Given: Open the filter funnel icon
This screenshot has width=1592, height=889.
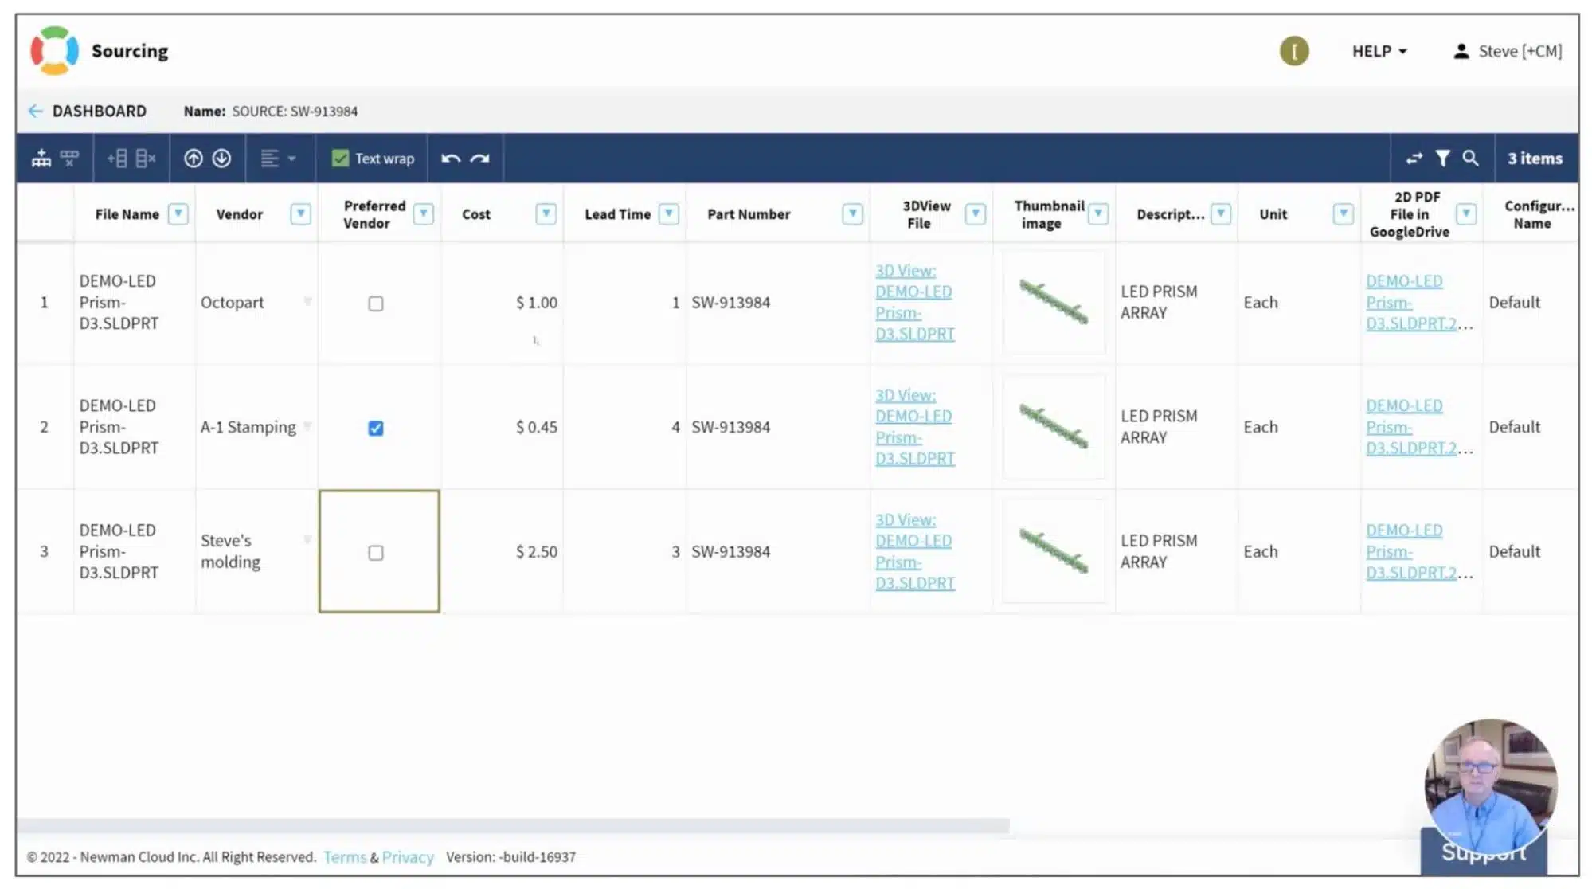Looking at the screenshot, I should 1442,159.
